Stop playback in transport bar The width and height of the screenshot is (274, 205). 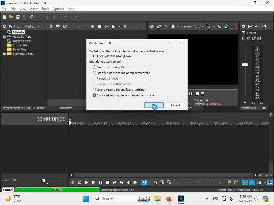108,182
